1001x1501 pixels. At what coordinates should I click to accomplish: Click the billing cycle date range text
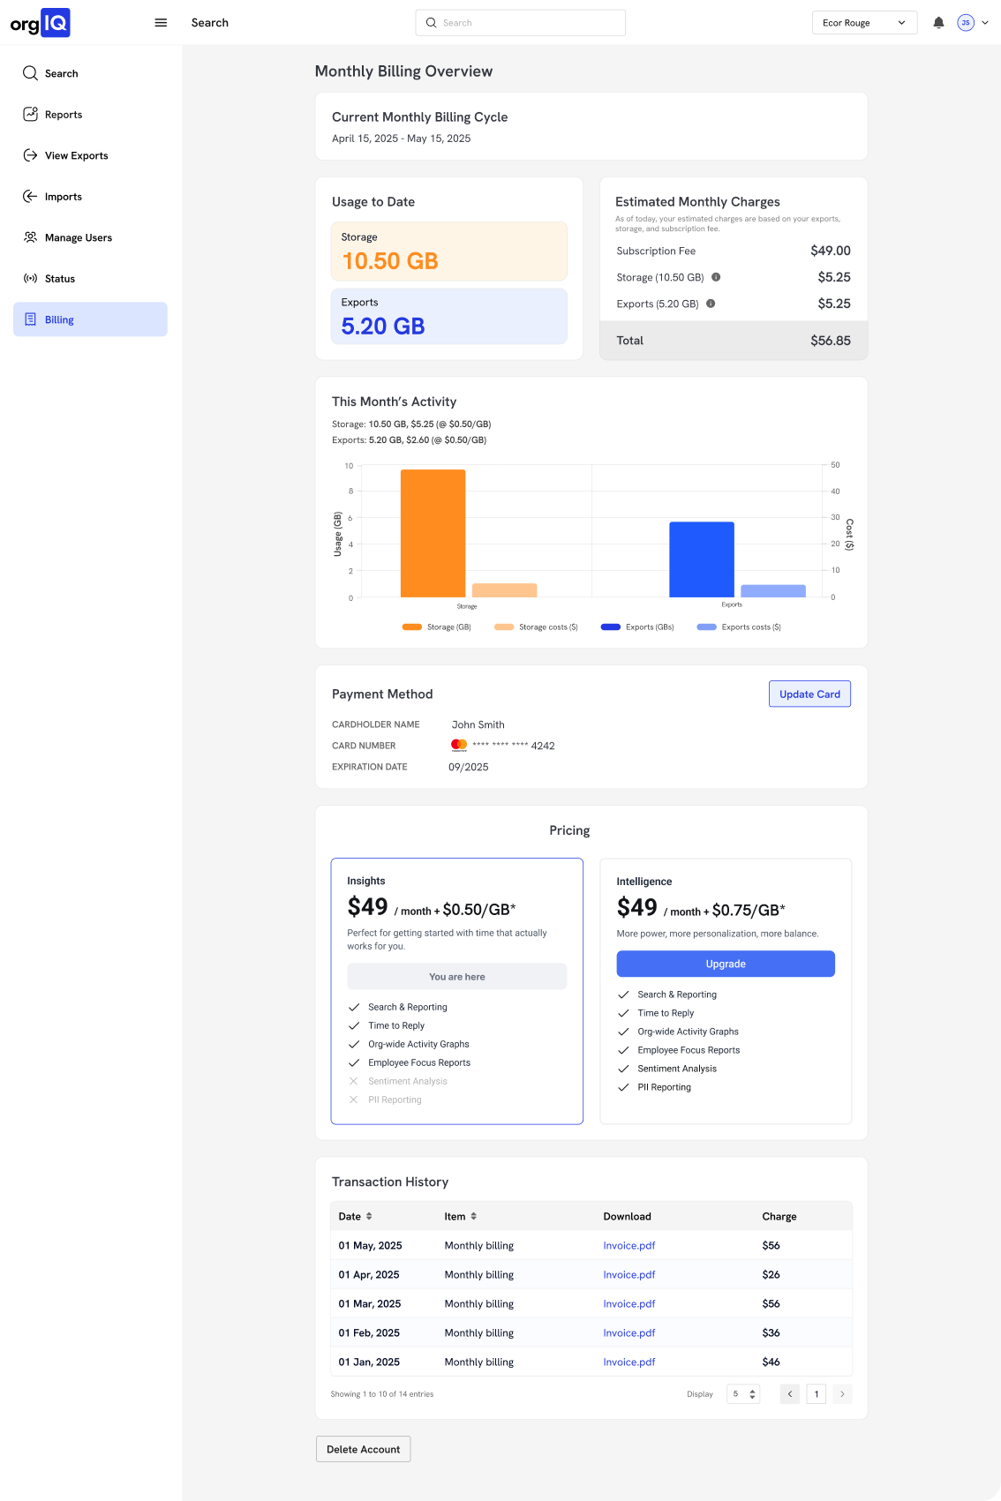(402, 139)
